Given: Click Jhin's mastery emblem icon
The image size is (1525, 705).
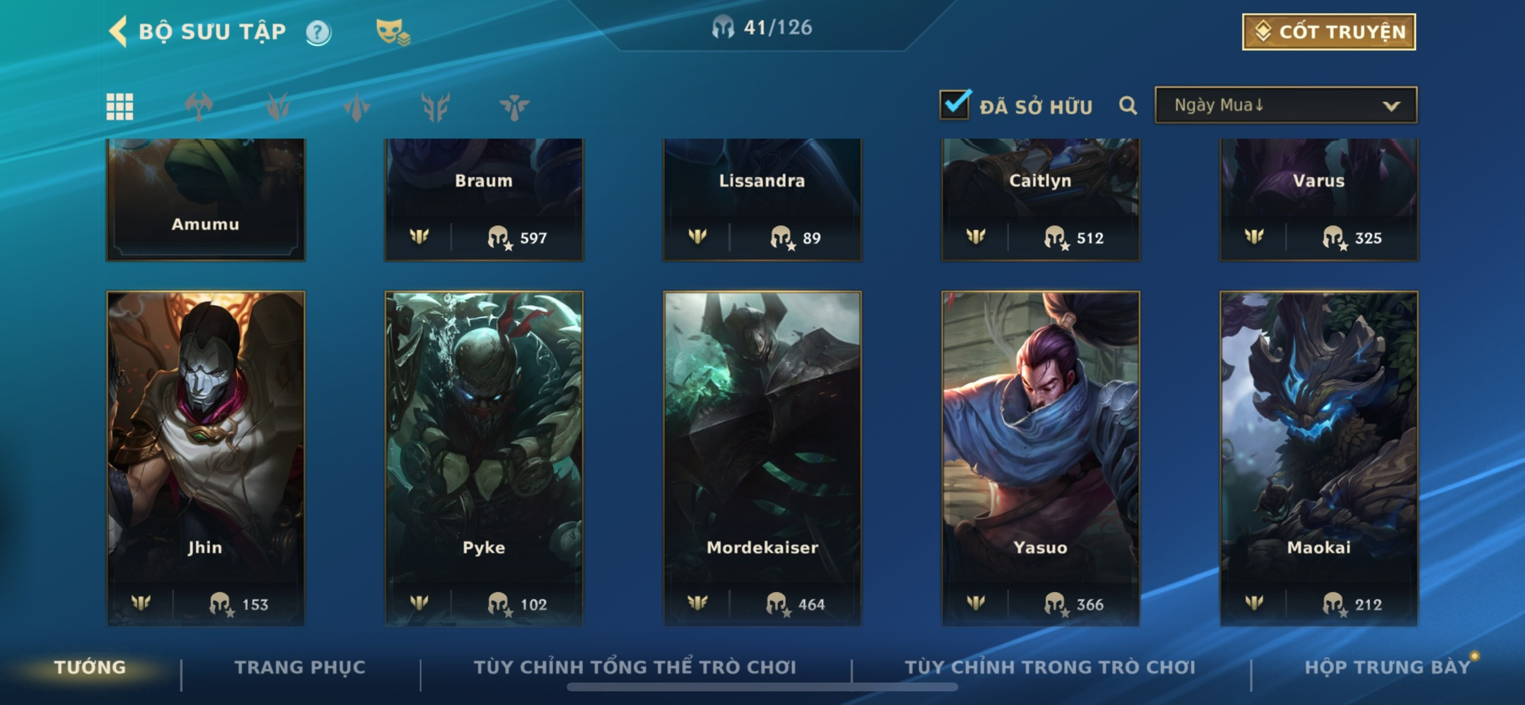Looking at the screenshot, I should 141,603.
